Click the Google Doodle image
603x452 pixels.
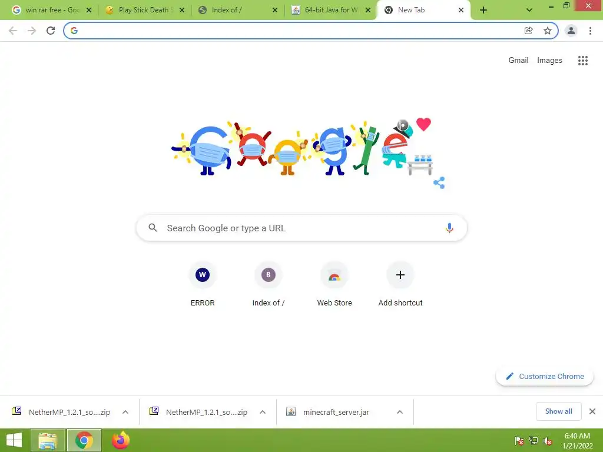click(301, 148)
